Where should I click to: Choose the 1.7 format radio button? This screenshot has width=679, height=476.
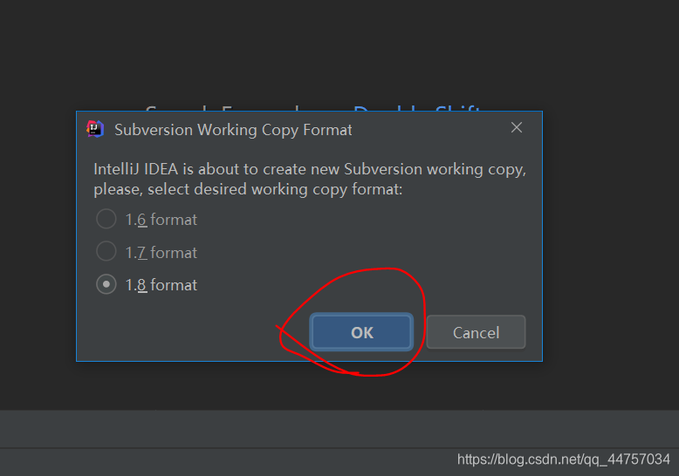coord(106,252)
